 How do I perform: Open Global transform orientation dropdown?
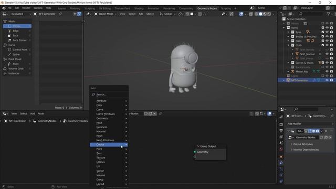pos(167,14)
